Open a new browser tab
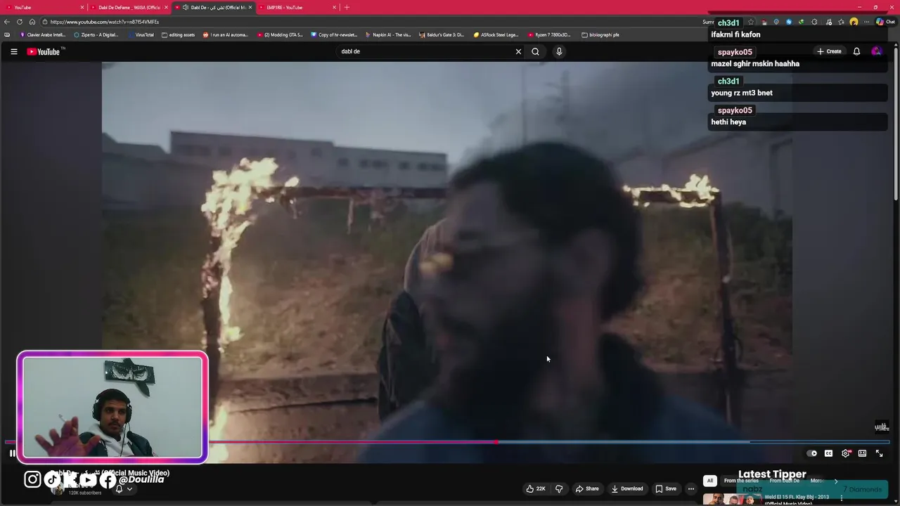Viewport: 900px width, 506px height. (x=347, y=7)
